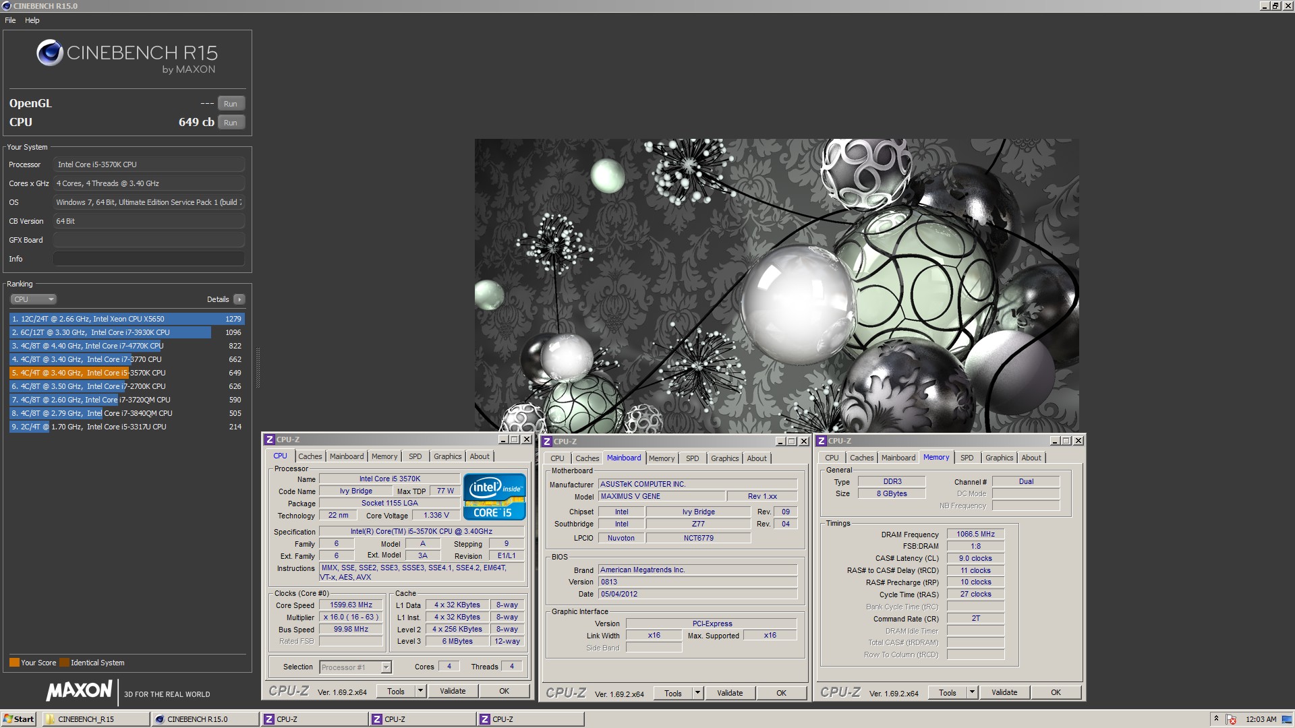The image size is (1295, 728).
Task: Open the Windows Start menu
Action: pyautogui.click(x=19, y=719)
